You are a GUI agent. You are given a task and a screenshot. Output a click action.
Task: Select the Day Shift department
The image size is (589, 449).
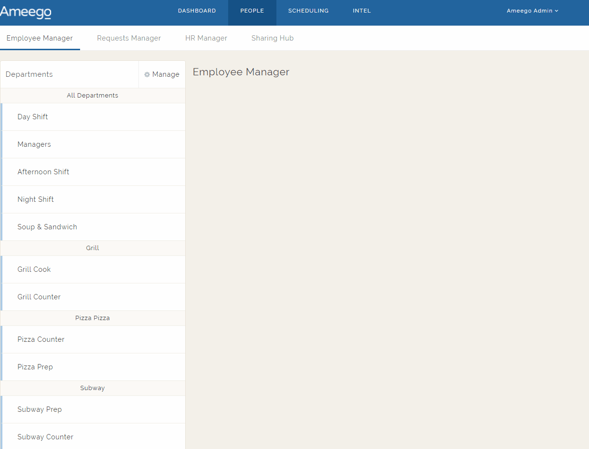[33, 117]
